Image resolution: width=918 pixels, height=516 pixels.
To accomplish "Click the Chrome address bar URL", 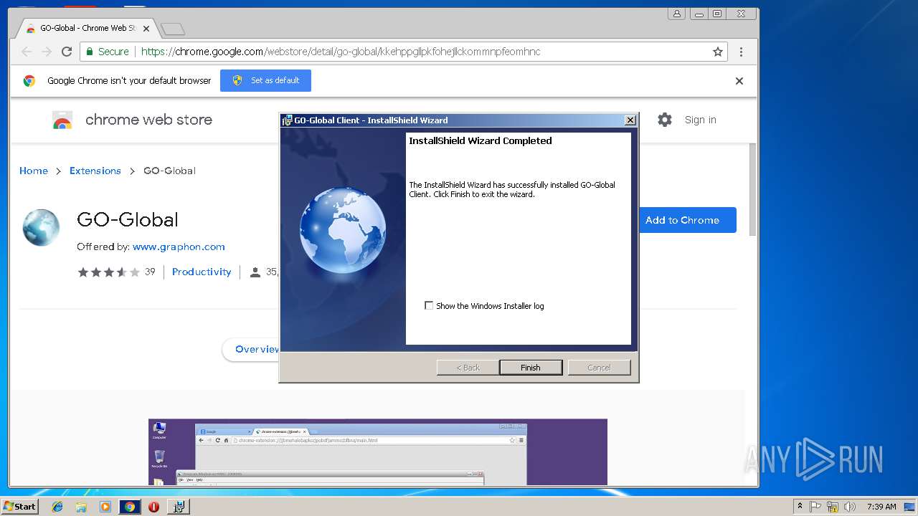I will click(x=341, y=52).
